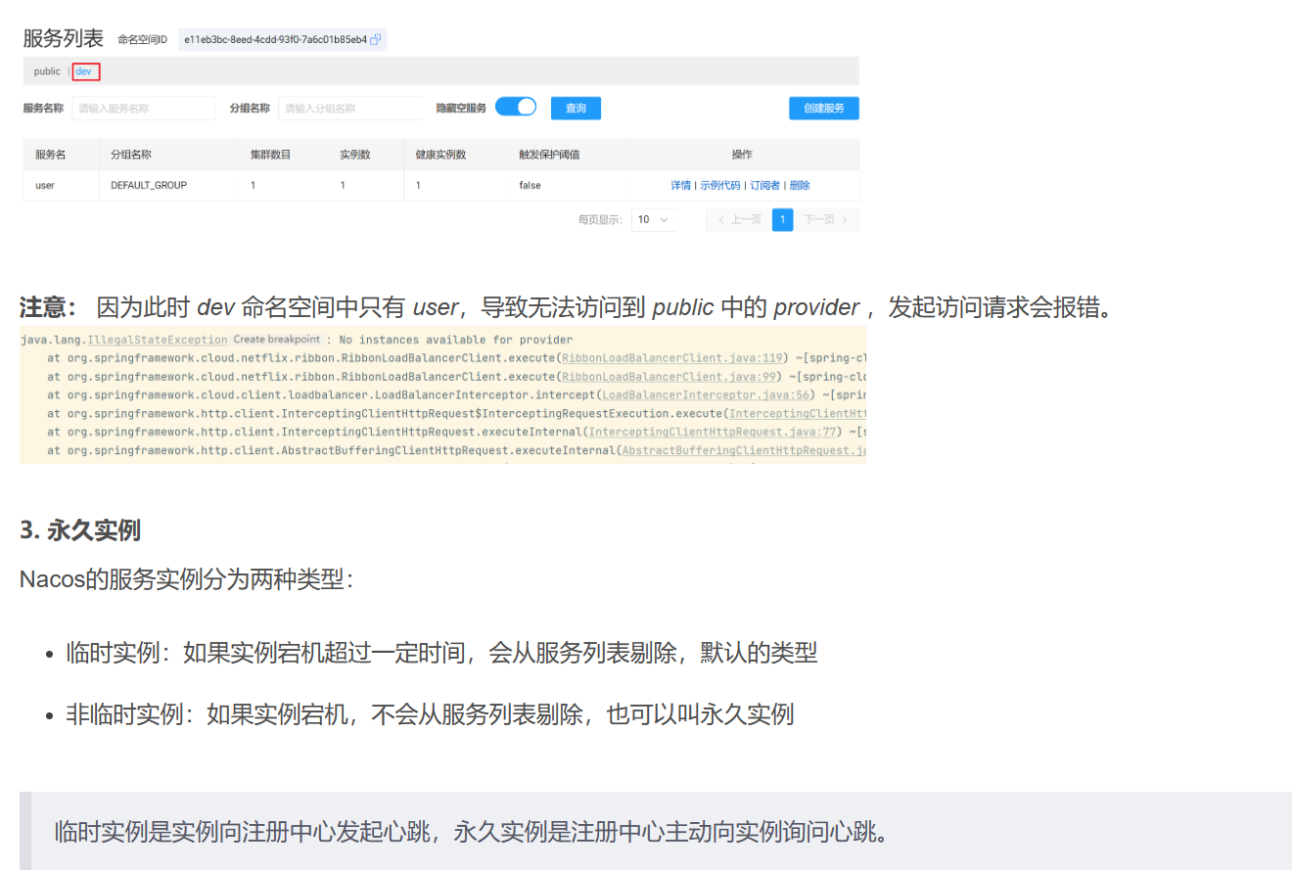Open 订阅者 for the user service
Viewport: 1292px width, 870px height.
click(765, 185)
